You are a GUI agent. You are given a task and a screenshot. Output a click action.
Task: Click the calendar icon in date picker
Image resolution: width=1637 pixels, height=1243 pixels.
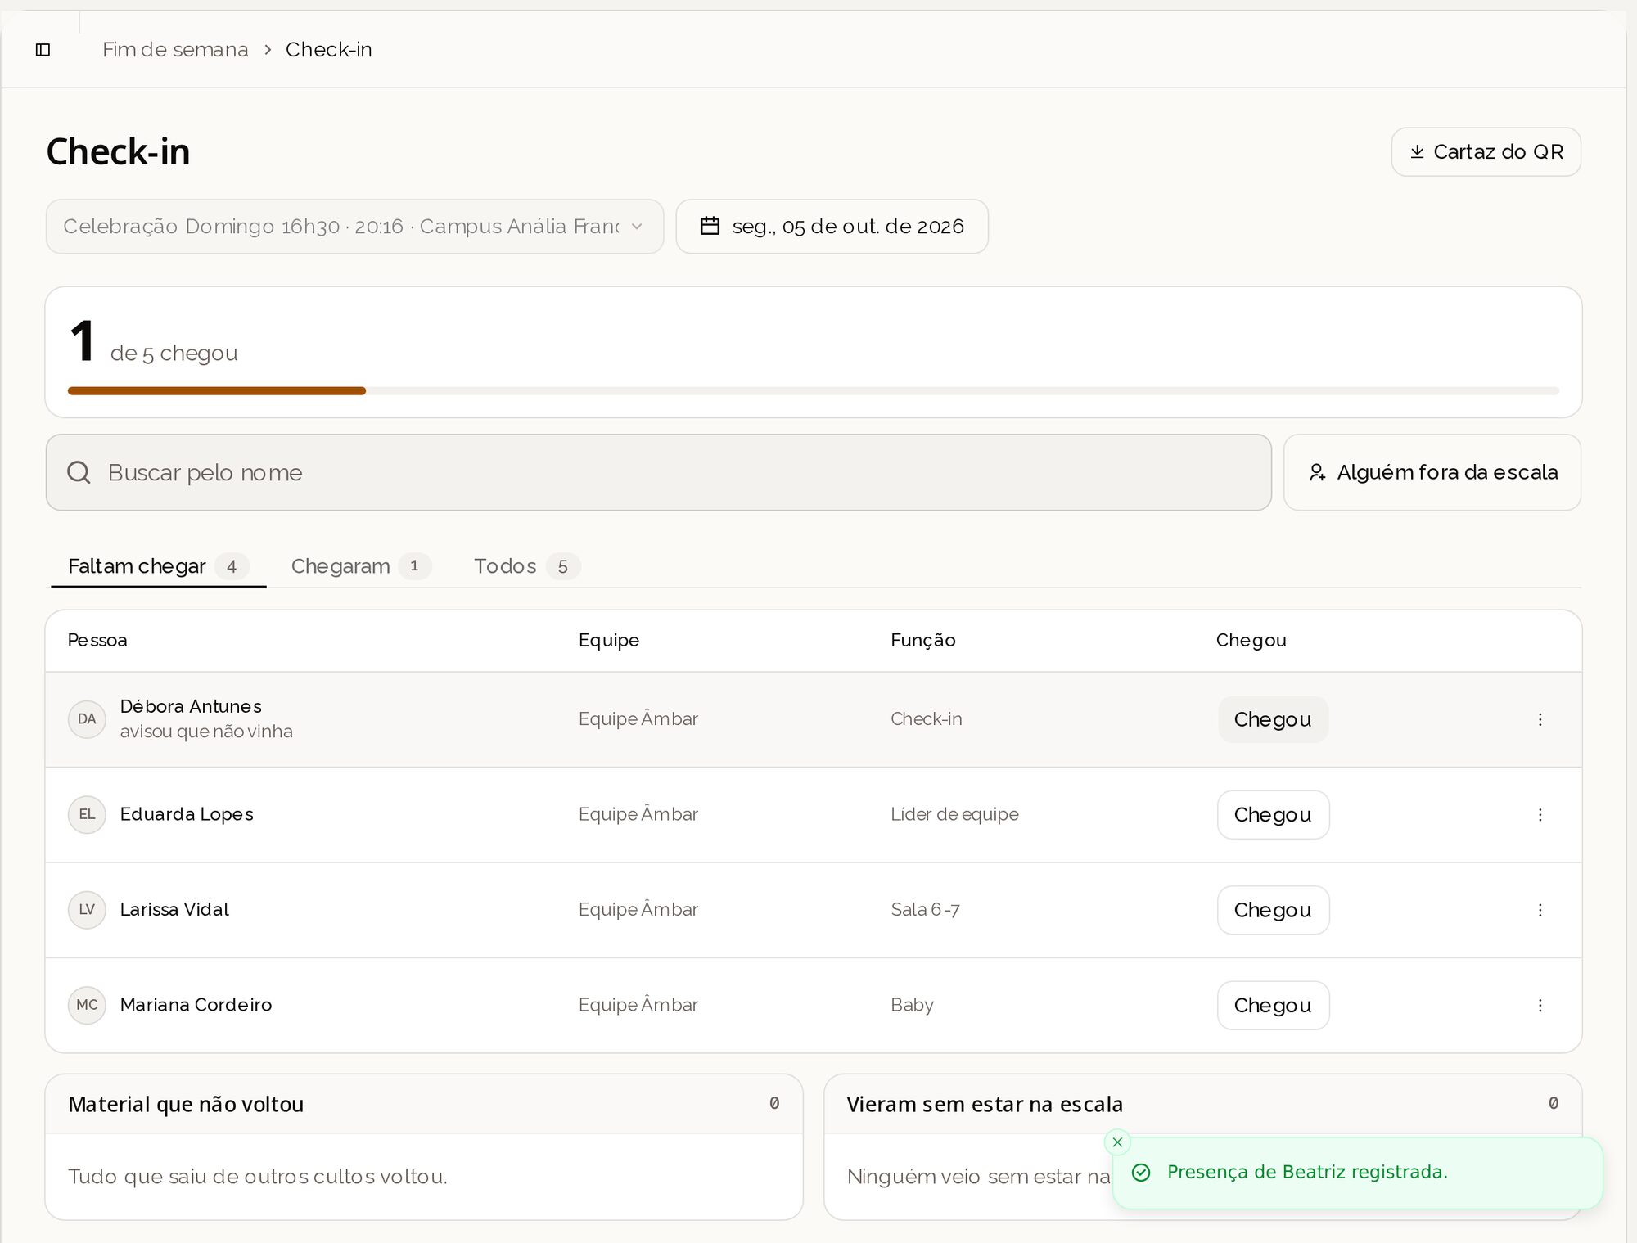point(710,226)
